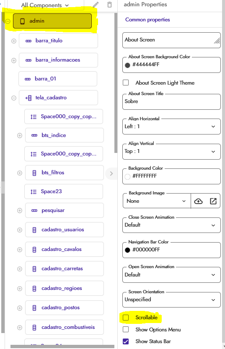Viewport: 225px width, 349px height.
Task: Expand the cadastro_usuarios node
Action: tap(20, 230)
